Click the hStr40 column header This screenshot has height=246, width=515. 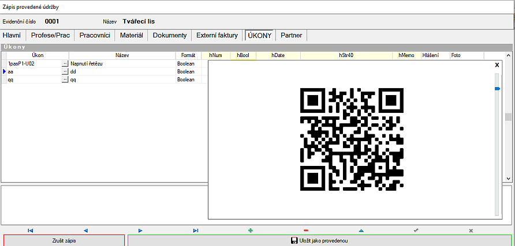click(346, 55)
